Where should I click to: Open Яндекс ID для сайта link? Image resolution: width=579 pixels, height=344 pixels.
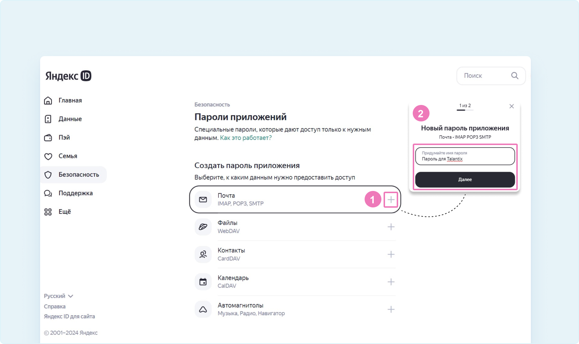coord(69,316)
